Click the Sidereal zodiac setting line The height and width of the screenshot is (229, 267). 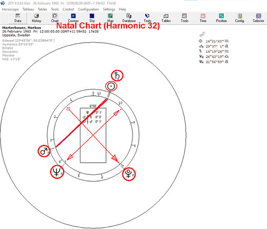pos(28,40)
